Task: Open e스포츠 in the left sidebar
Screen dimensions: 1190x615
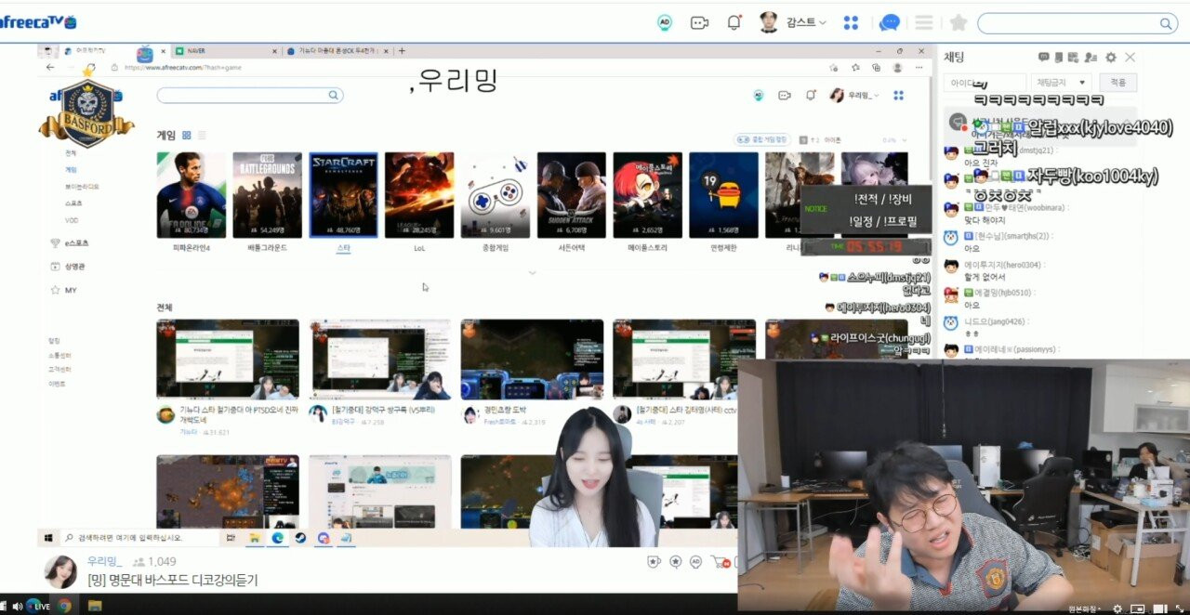Action: tap(71, 243)
